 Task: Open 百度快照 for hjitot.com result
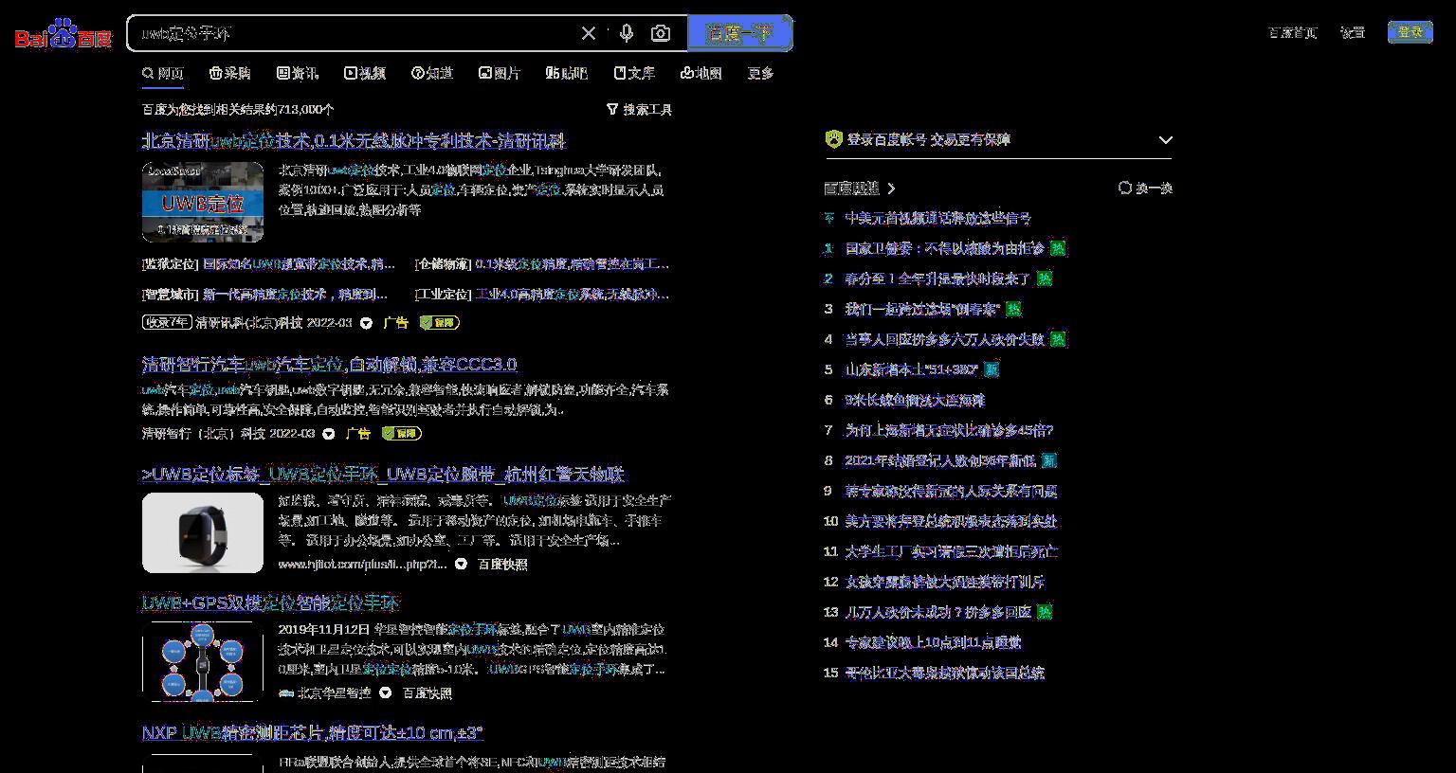[x=502, y=564]
